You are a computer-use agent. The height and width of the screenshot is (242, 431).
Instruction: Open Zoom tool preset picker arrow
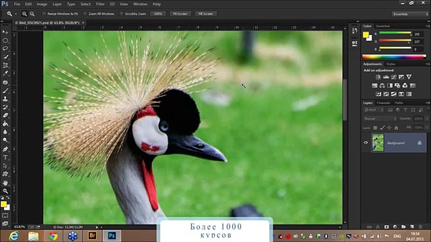15,13
